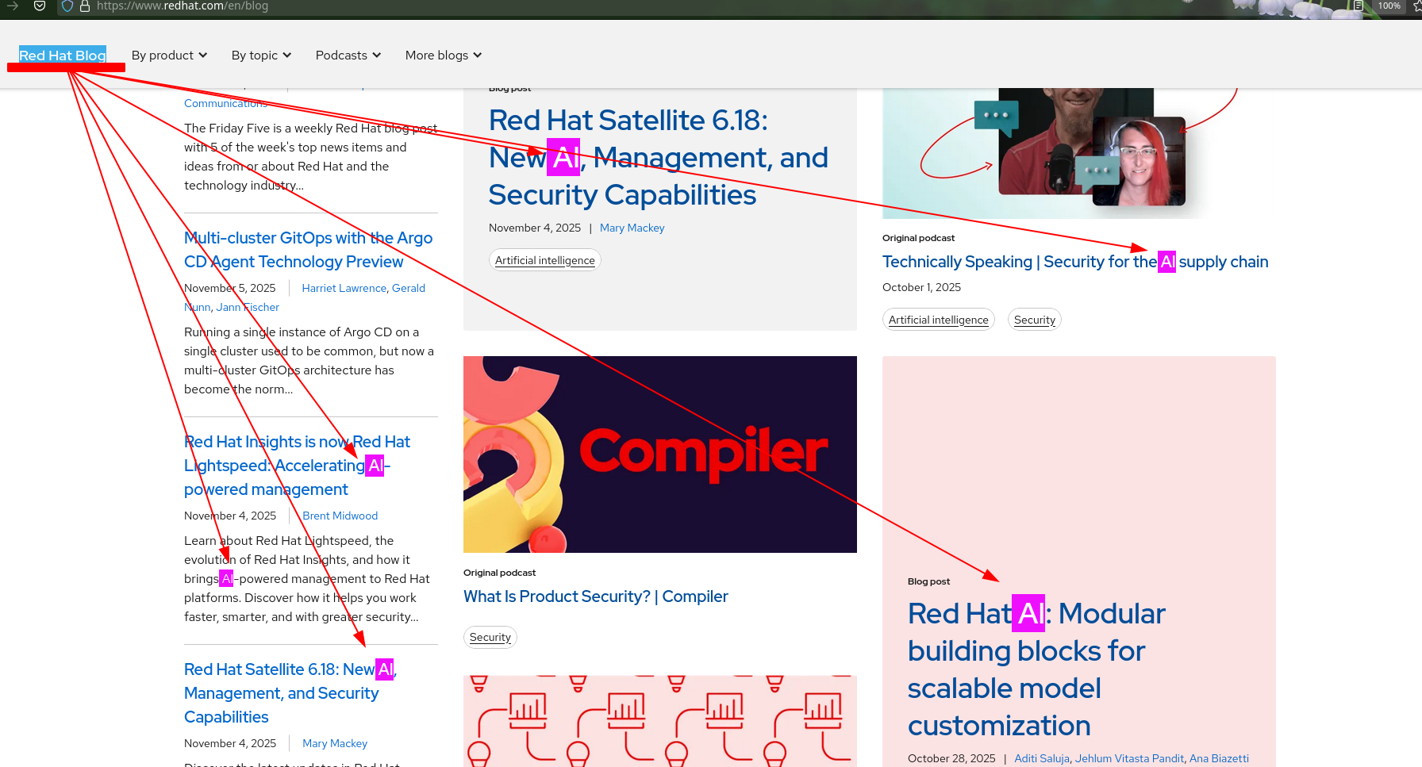
Task: Click the site security padlock icon
Action: click(85, 6)
